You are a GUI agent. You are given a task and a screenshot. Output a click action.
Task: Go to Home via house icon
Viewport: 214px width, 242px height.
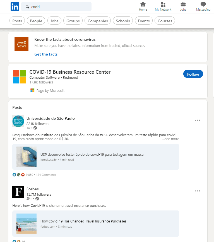pos(143,4)
